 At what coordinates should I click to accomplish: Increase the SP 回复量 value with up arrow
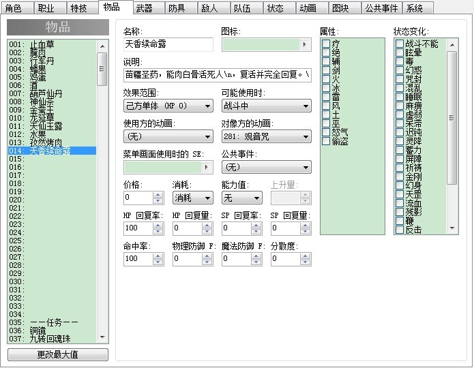306,226
